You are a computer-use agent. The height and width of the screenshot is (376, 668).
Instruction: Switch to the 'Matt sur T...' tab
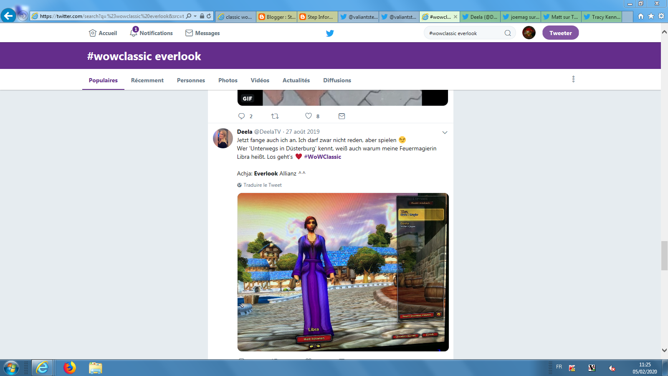click(561, 17)
